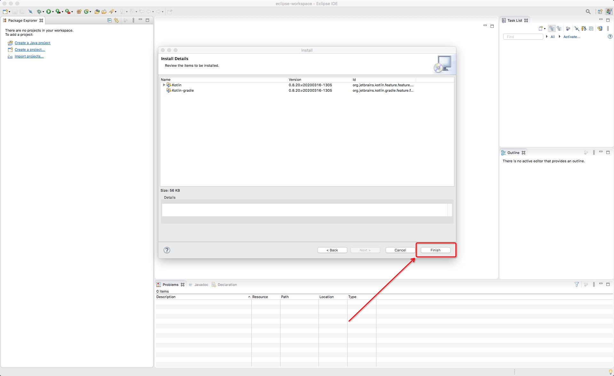Open the Search dropdown arrow
The image size is (614, 376).
click(115, 12)
